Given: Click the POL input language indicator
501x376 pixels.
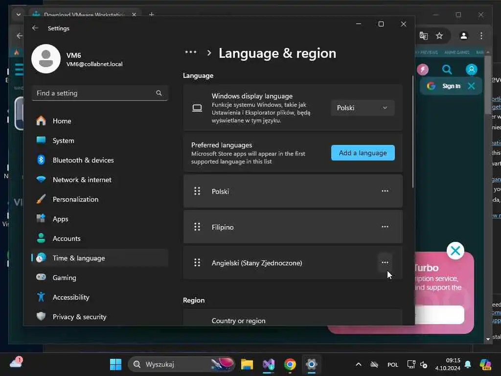Looking at the screenshot, I should 393,364.
